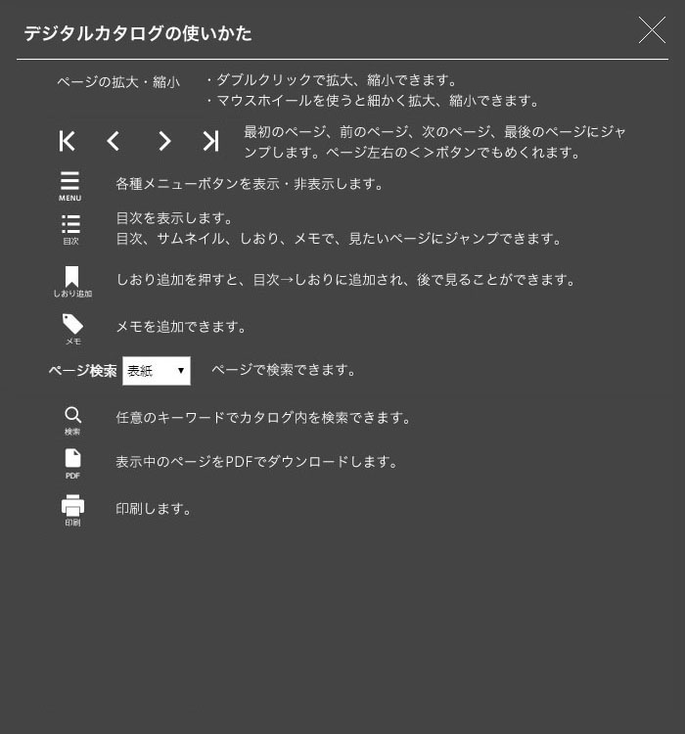Screen dimensions: 685x734
Task: Open the 目次 table of contents icon
Action: [70, 230]
